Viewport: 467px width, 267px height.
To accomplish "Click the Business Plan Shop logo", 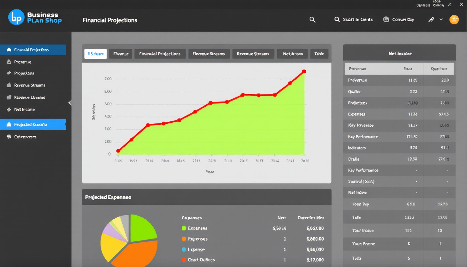I will point(35,17).
